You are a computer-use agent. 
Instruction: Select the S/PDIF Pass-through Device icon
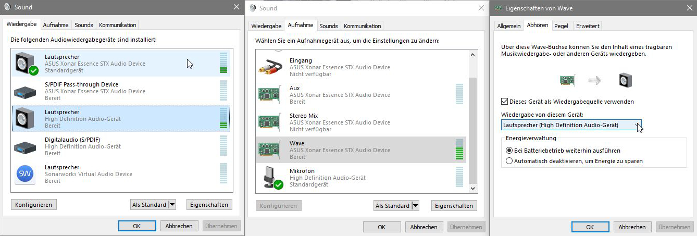pyautogui.click(x=25, y=92)
